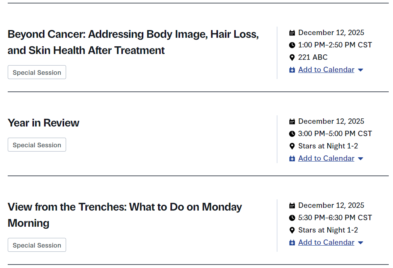Expand Add to Calendar arrow for Year in Review
393x268 pixels.
pos(361,159)
